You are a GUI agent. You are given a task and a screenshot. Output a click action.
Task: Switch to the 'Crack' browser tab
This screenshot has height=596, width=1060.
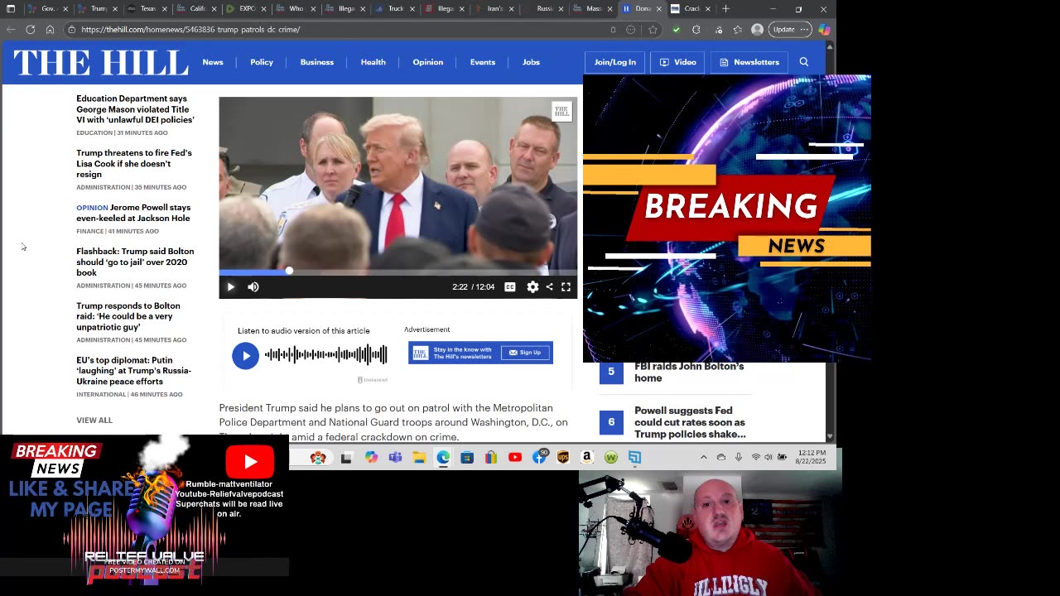[x=692, y=9]
